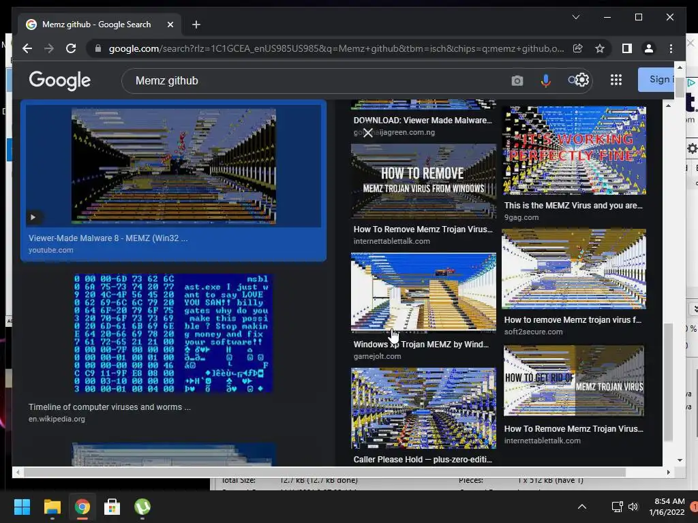Open the Chrome side panel
This screenshot has height=523, width=698.
coord(627,48)
